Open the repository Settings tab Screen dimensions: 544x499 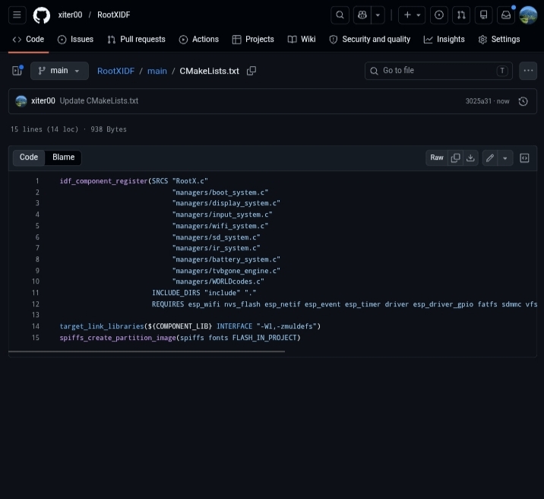pyautogui.click(x=499, y=40)
